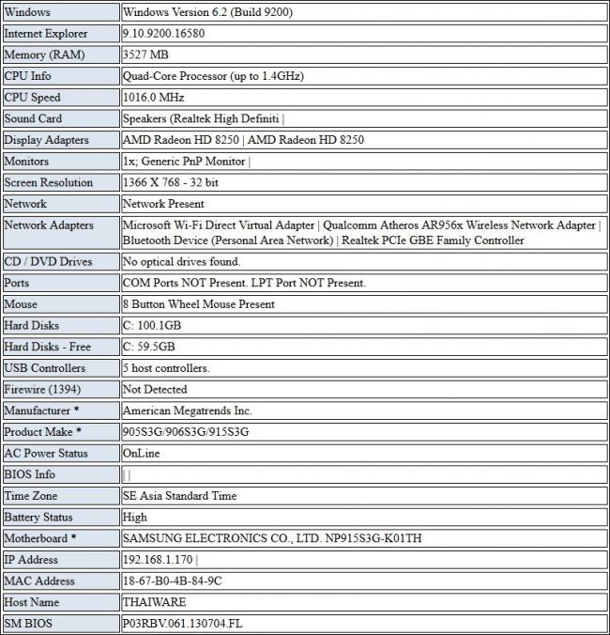This screenshot has width=610, height=635.
Task: Click the "IP Address" label
Action: [x=31, y=560]
